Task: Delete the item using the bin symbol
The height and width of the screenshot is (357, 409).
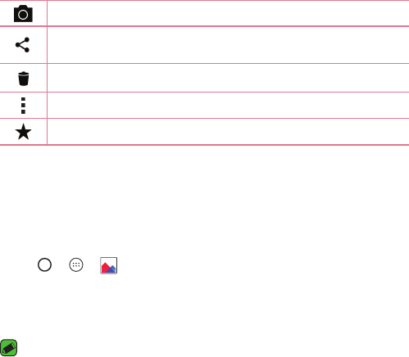Action: pos(24,79)
